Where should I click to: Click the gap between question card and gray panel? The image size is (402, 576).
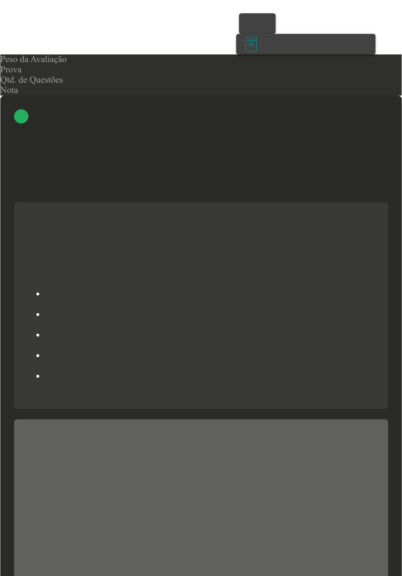tap(201, 414)
